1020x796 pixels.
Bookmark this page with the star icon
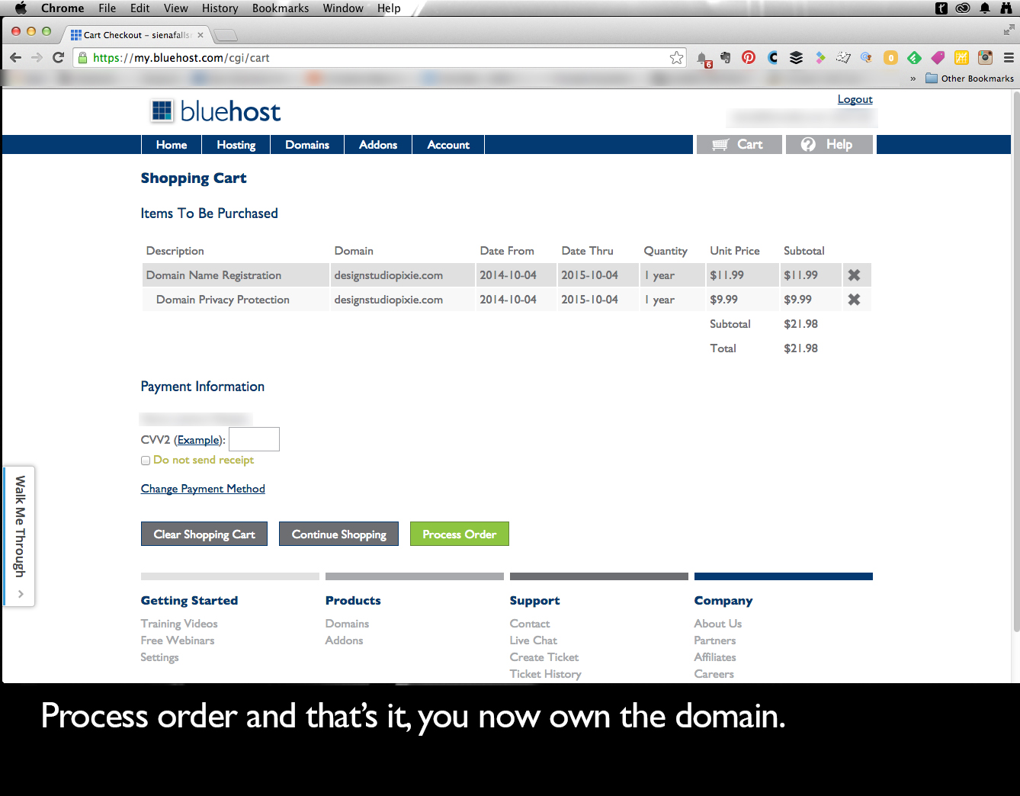pos(676,58)
